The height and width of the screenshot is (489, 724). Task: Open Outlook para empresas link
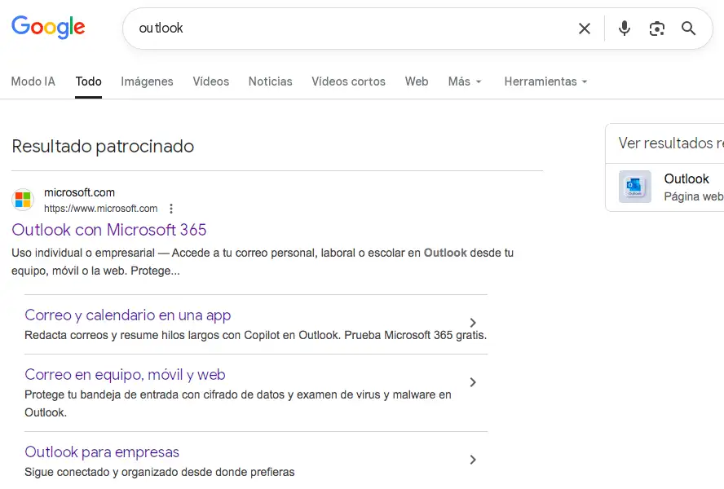[x=102, y=452]
